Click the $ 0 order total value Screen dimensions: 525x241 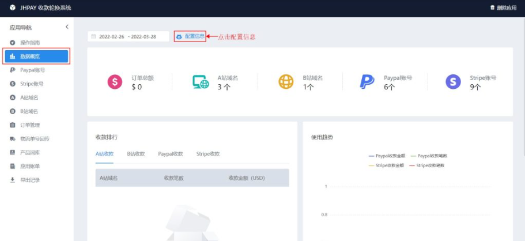pyautogui.click(x=137, y=87)
